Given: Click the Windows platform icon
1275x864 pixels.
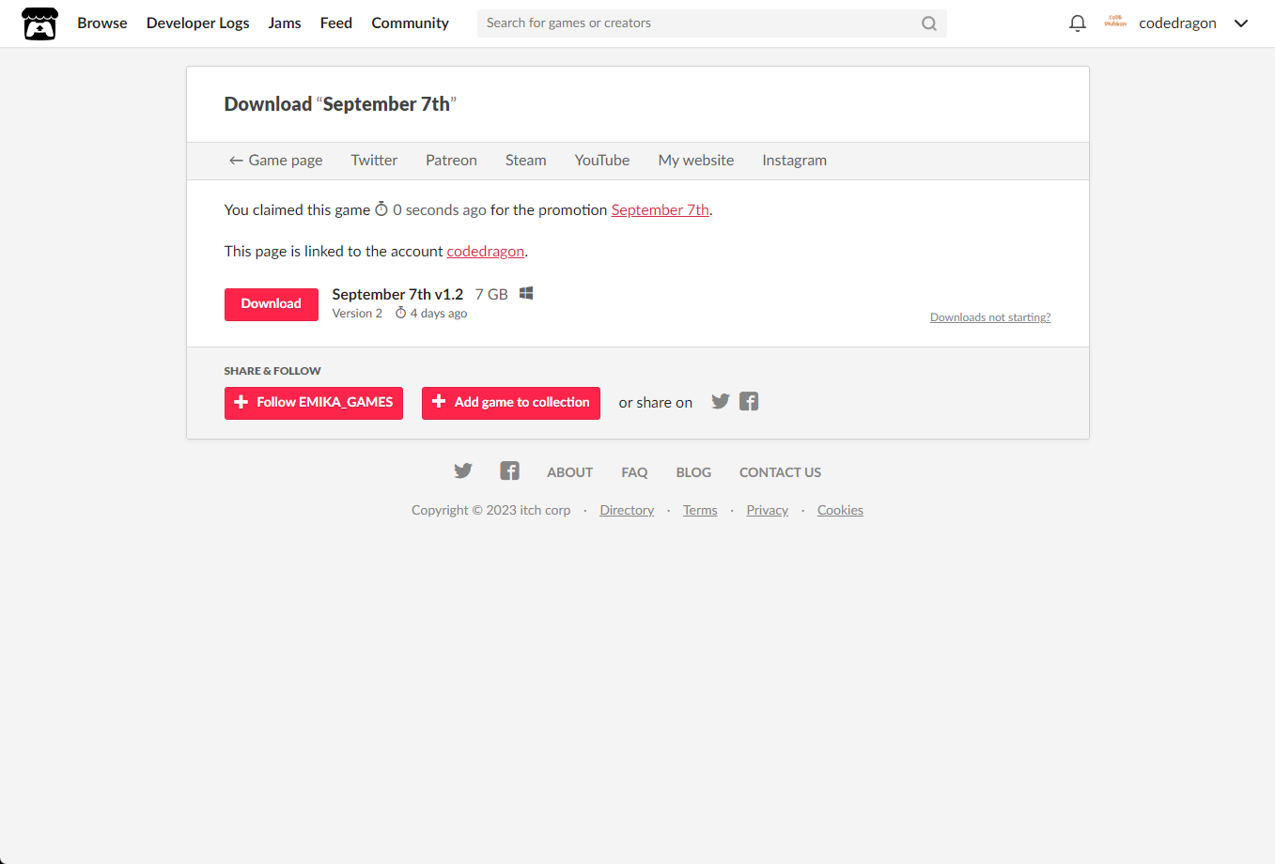Looking at the screenshot, I should pyautogui.click(x=526, y=293).
